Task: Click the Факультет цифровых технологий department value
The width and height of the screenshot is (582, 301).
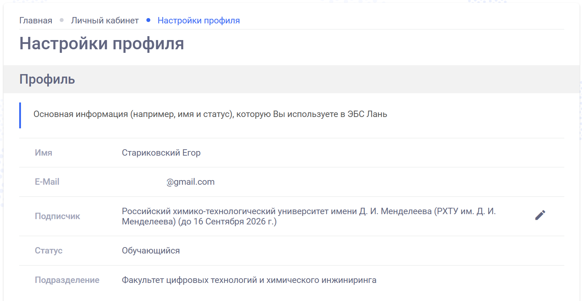Action: [249, 280]
